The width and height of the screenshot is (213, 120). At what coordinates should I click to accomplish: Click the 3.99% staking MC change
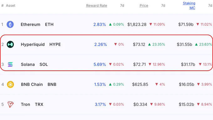[x=205, y=84]
